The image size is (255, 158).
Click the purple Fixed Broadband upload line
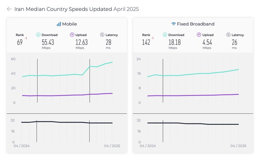[x=193, y=95]
